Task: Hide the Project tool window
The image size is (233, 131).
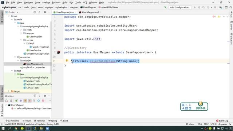Action: pos(49,12)
